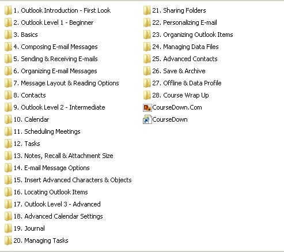Viewport: 284px width, 252px height.
Task: Select 20. Managing Tasks folder label
Action: point(41,240)
